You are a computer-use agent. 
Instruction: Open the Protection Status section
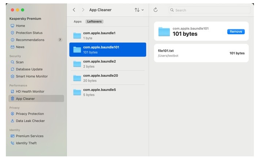[x=29, y=33]
